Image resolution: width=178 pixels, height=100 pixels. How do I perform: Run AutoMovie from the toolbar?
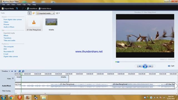(32, 9)
